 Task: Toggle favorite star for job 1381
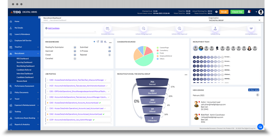[x=47, y=91]
